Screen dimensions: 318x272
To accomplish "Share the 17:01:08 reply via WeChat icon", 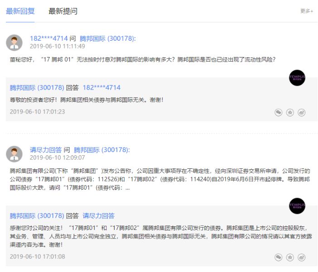I will click(x=279, y=257).
